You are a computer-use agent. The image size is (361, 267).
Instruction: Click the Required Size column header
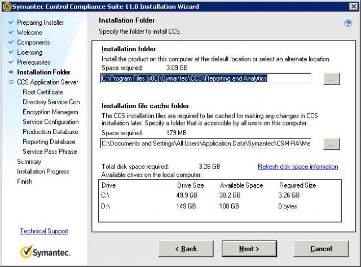pos(297,185)
